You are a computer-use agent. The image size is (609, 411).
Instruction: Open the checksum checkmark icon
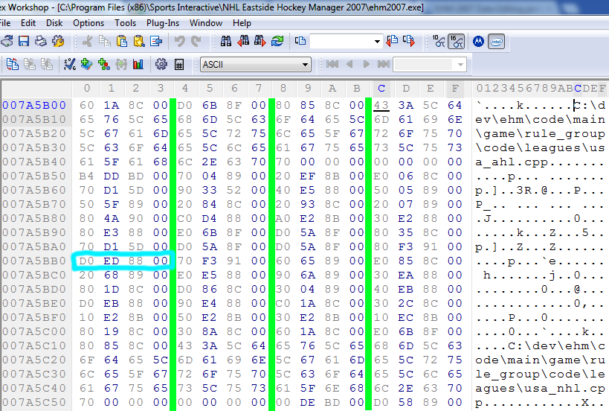pos(69,64)
